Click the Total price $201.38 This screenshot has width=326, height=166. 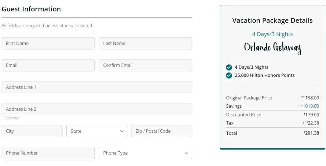312,133
